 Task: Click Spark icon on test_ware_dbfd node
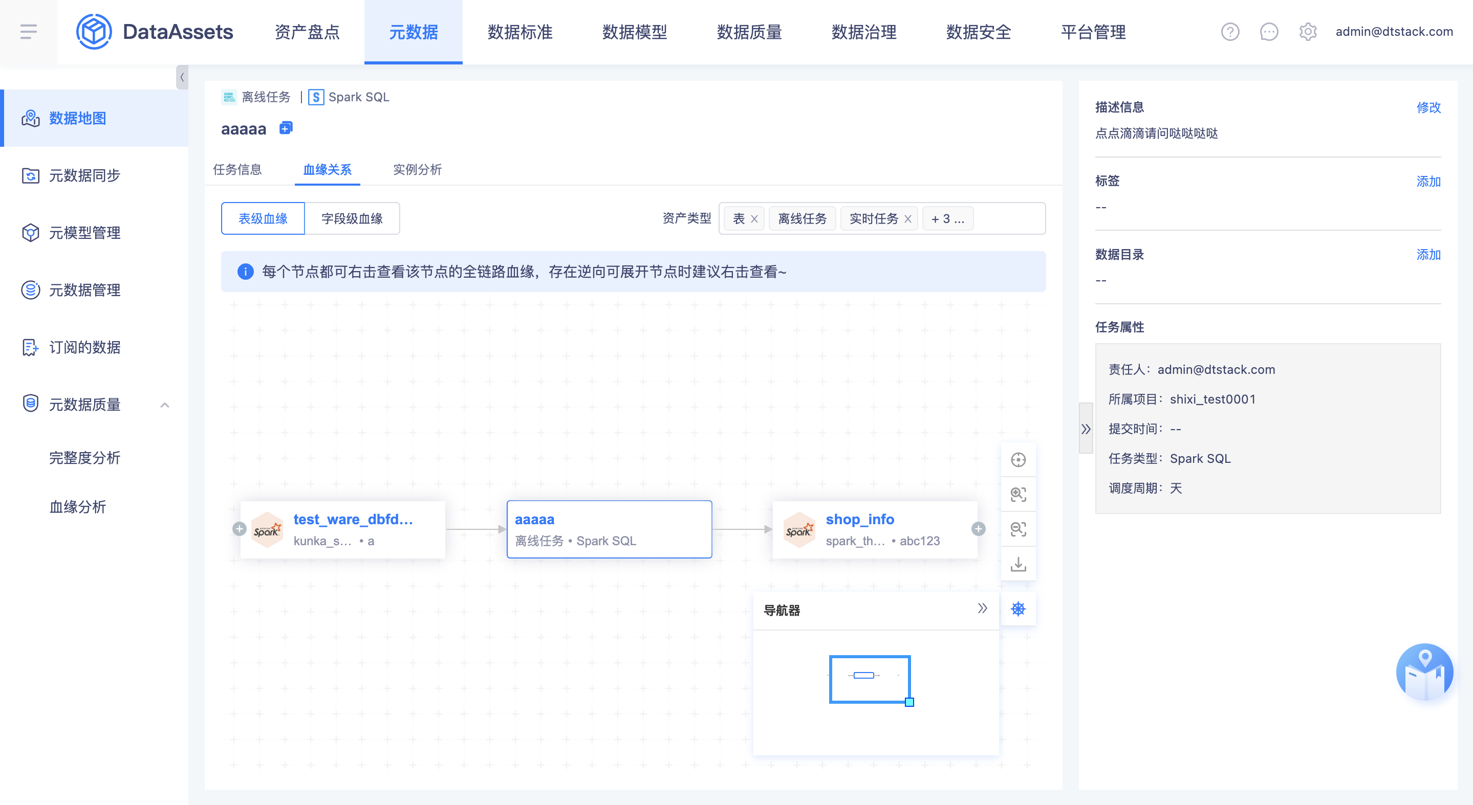[x=267, y=530]
